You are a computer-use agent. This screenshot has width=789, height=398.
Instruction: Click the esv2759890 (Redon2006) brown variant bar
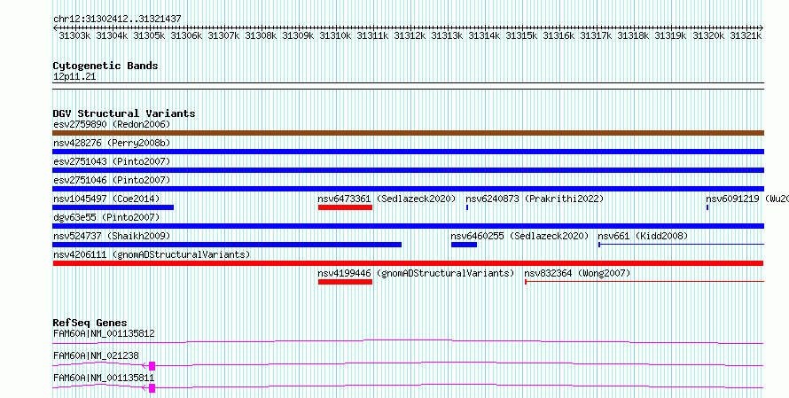[408, 133]
